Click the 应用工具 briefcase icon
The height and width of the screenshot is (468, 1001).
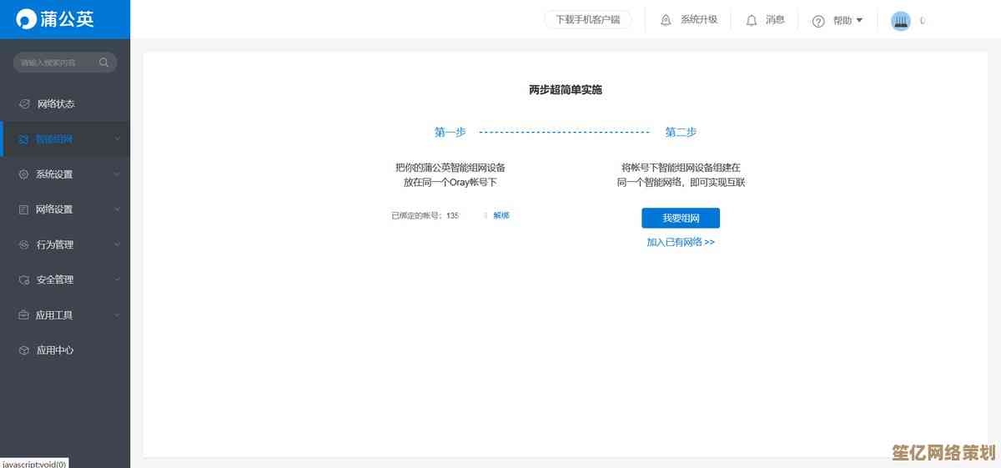click(23, 315)
